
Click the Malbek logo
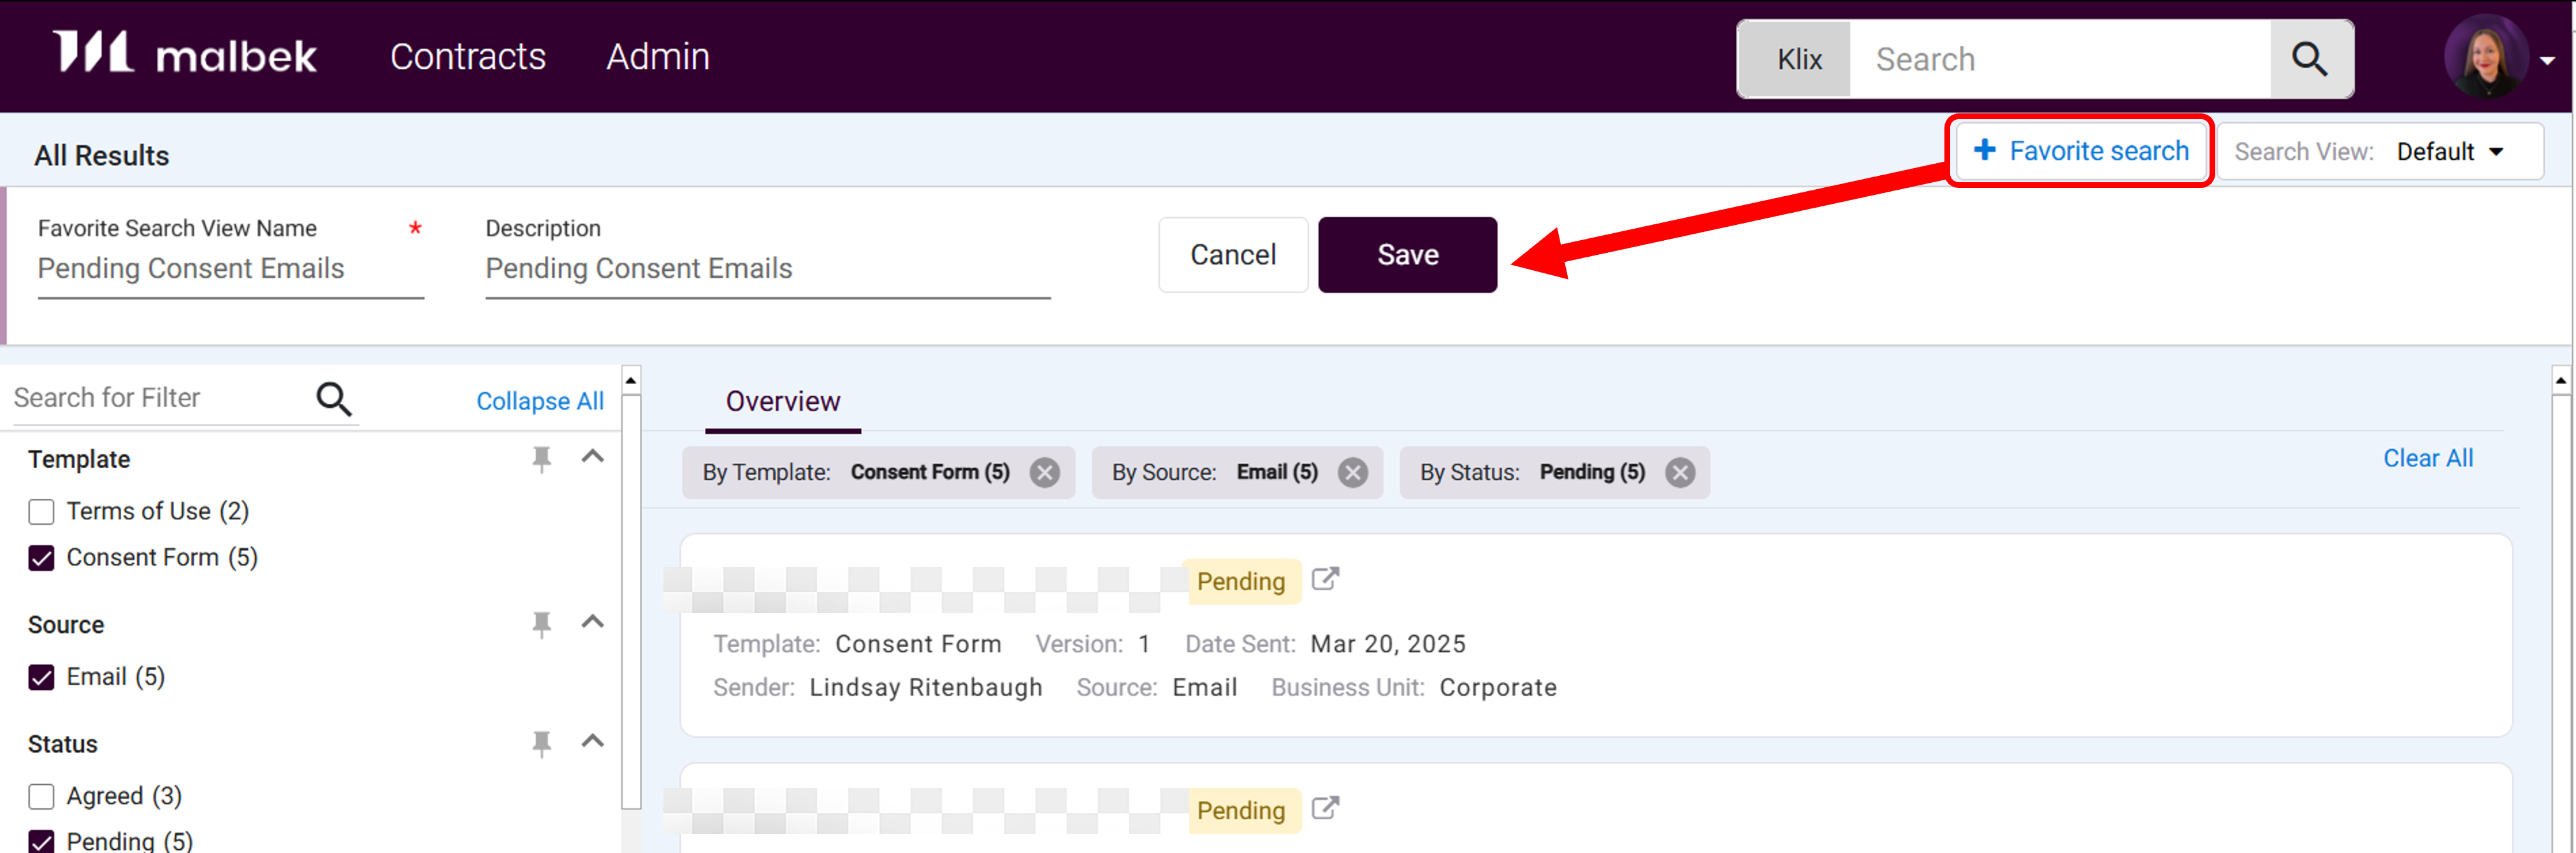[184, 53]
